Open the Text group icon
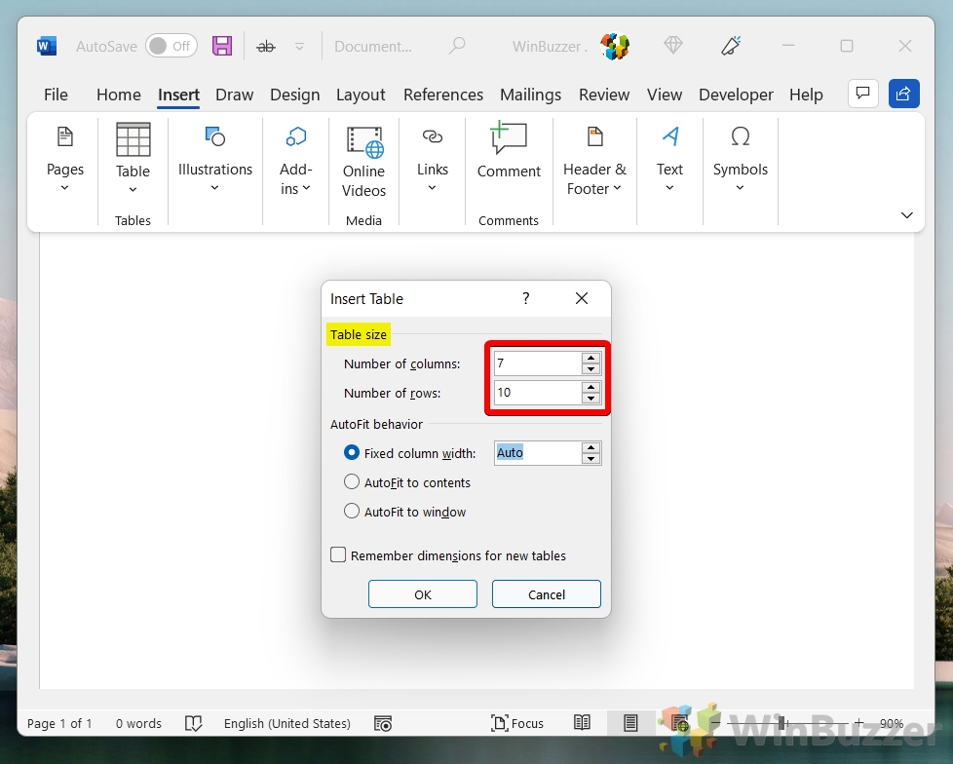 pos(669,136)
